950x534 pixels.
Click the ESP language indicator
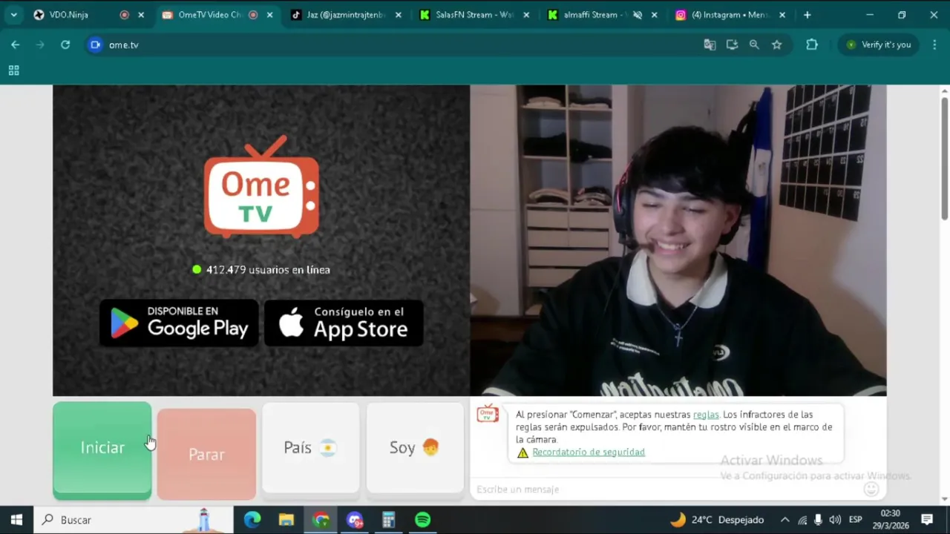[855, 520]
